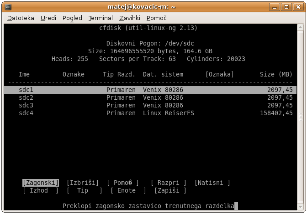Viewport: 307px width, 214px height.
Task: Click the sdc2 partition name
Action: pyautogui.click(x=26, y=97)
